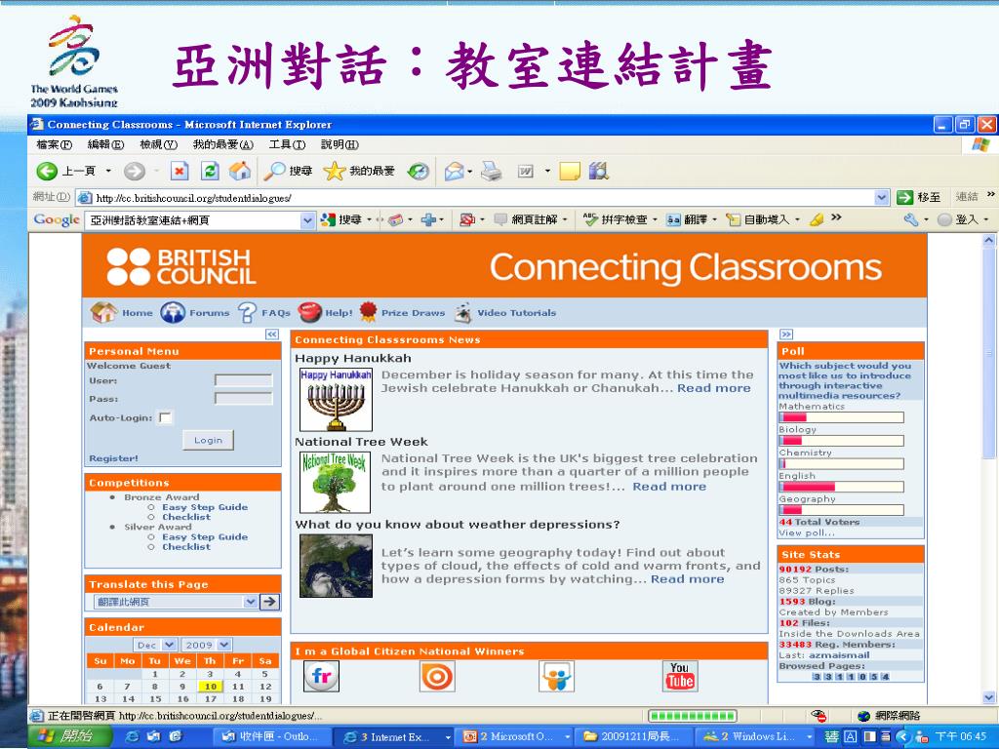
Task: Click the Translate go arrow button
Action: [x=270, y=601]
